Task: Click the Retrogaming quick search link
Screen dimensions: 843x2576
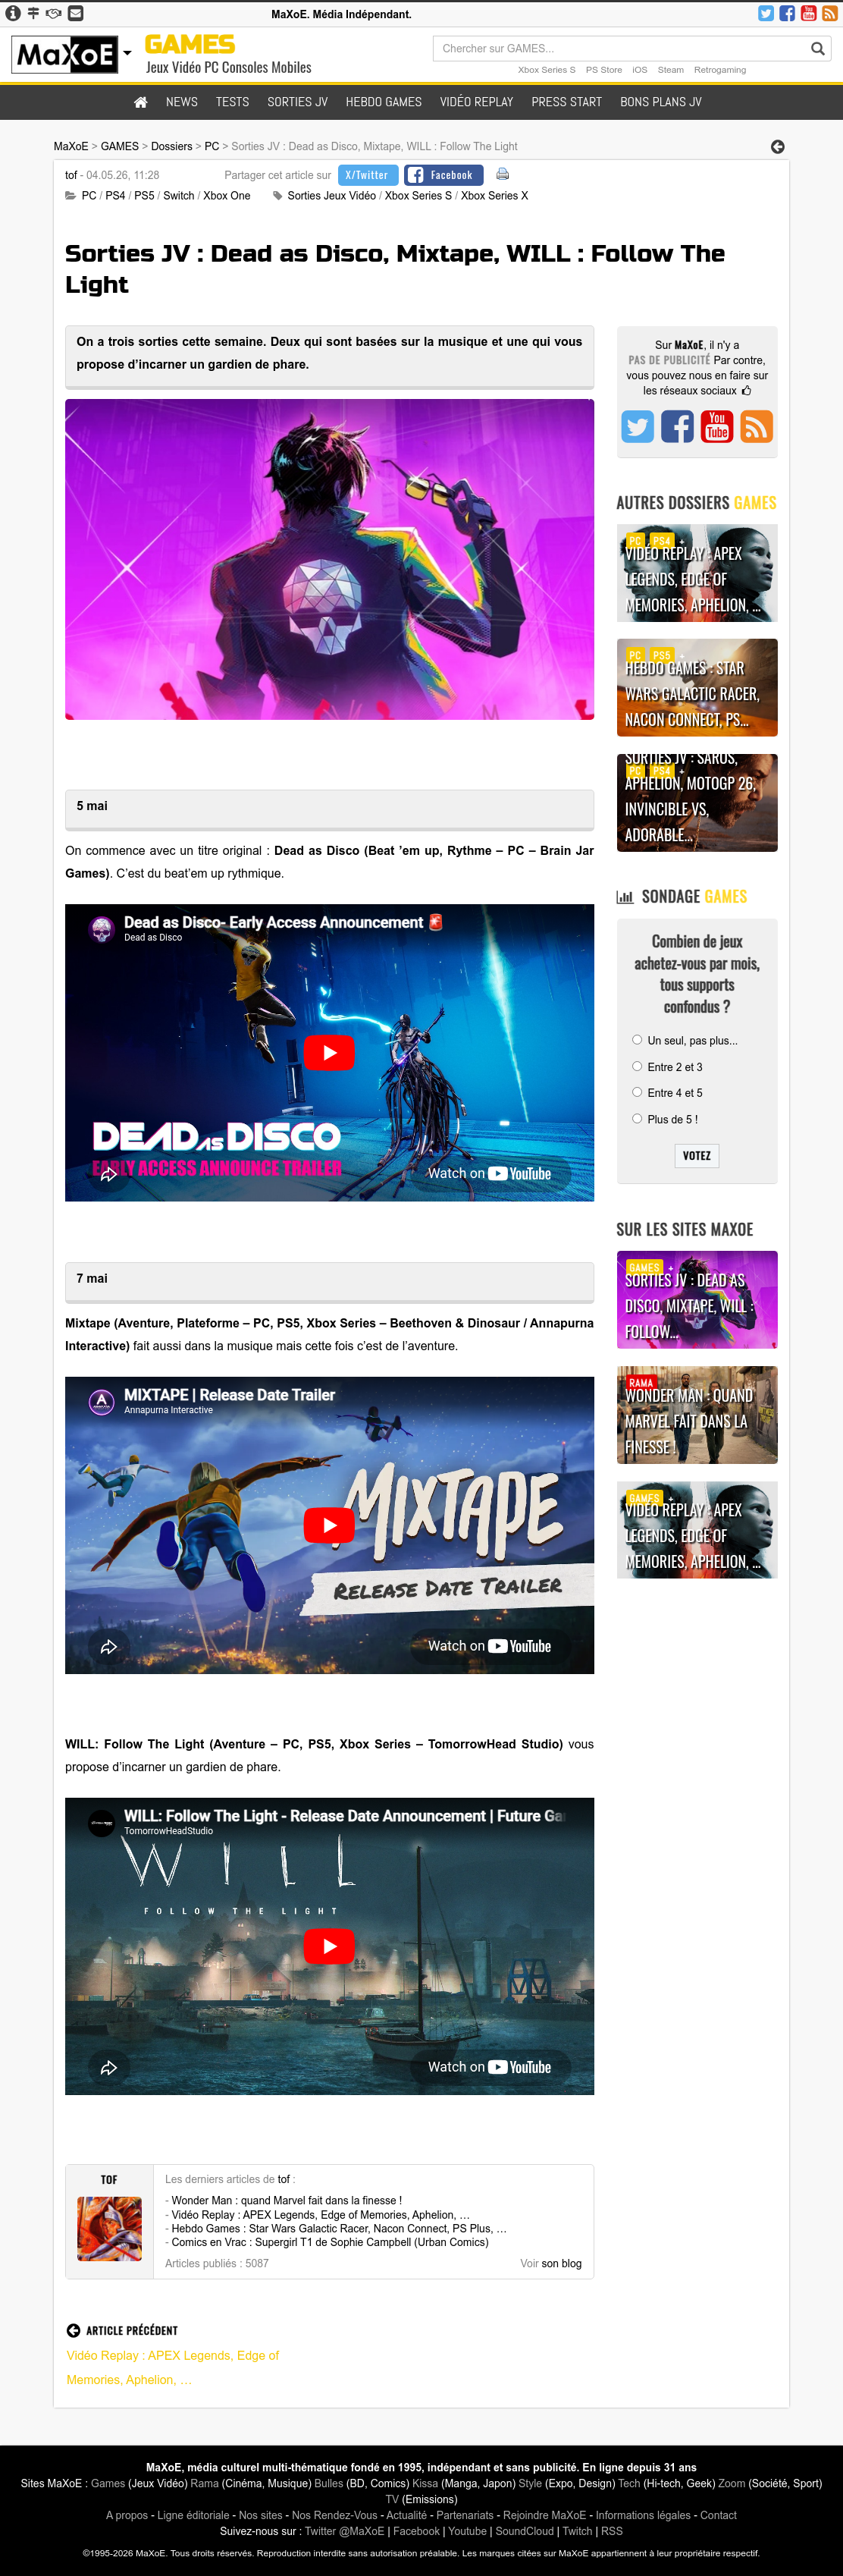Action: (719, 70)
